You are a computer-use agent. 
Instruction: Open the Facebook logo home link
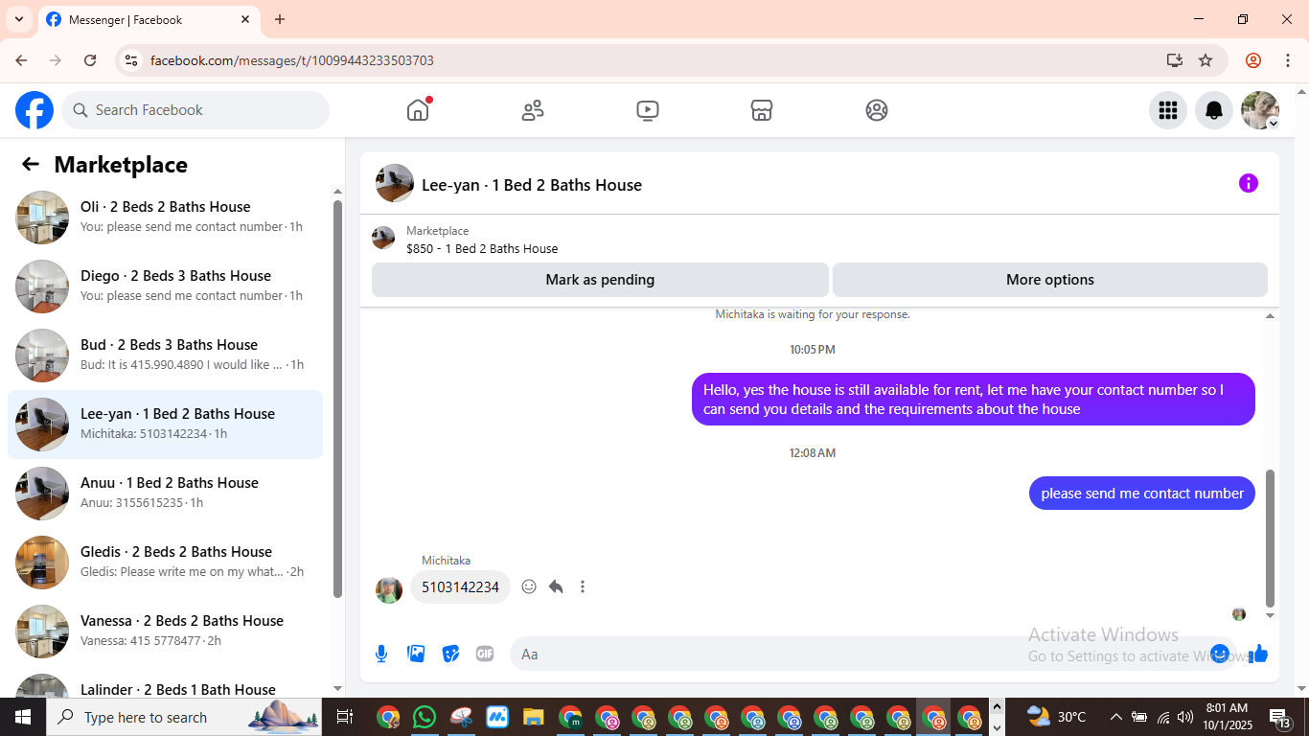tap(34, 110)
